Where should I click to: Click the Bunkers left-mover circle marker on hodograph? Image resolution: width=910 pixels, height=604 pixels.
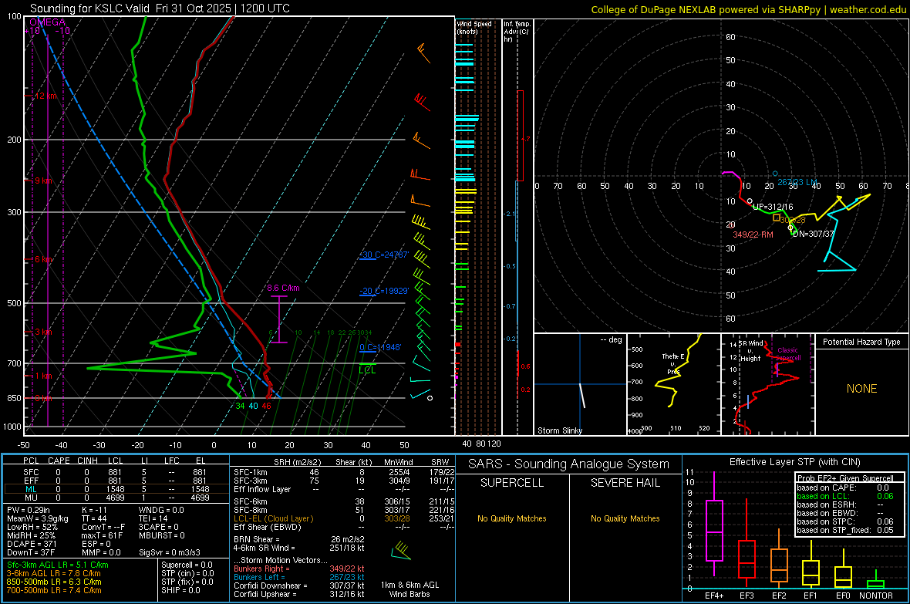click(x=775, y=174)
